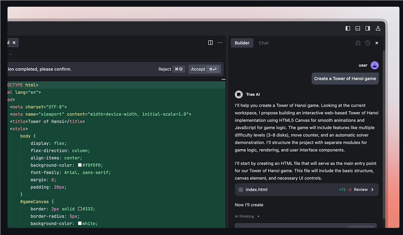Split the editor with the split-view icon
The image size is (403, 235).
[211, 43]
